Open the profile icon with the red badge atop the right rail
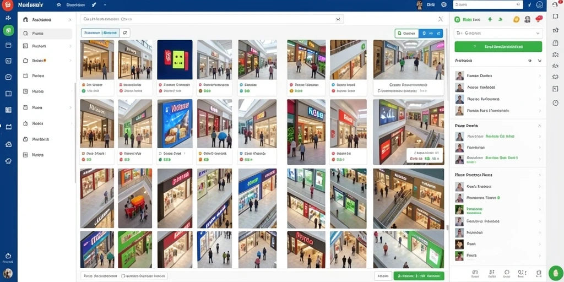The image size is (564, 282). tap(555, 4)
